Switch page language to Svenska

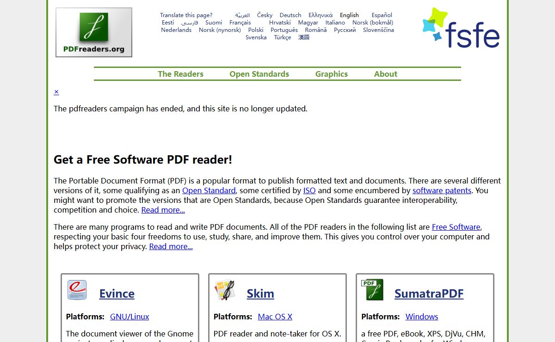(256, 37)
